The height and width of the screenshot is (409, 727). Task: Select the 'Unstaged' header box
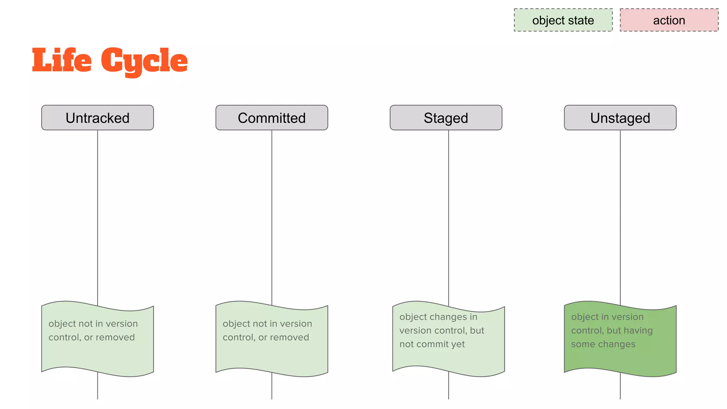[620, 118]
